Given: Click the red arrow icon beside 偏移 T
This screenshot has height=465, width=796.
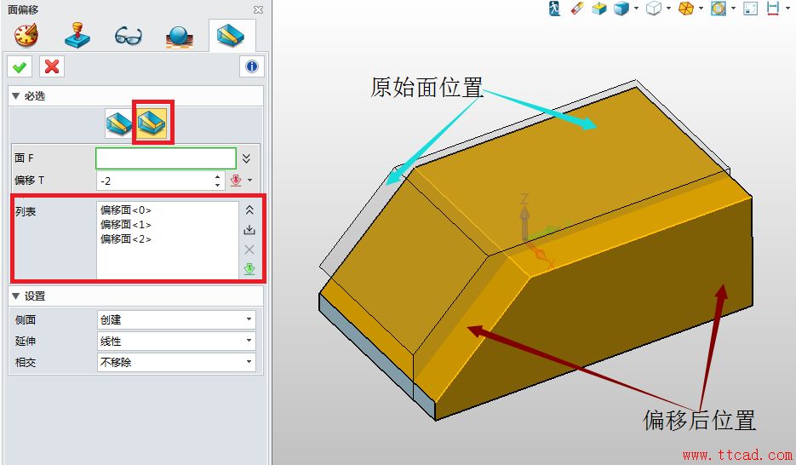Looking at the screenshot, I should click(236, 181).
